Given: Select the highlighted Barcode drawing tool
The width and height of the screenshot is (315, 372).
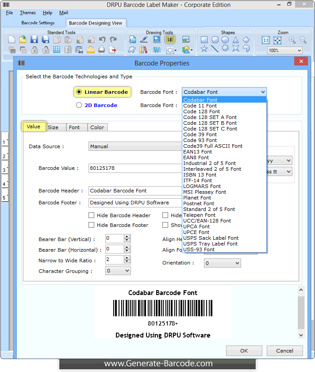Looking at the screenshot, I should tap(170, 39).
